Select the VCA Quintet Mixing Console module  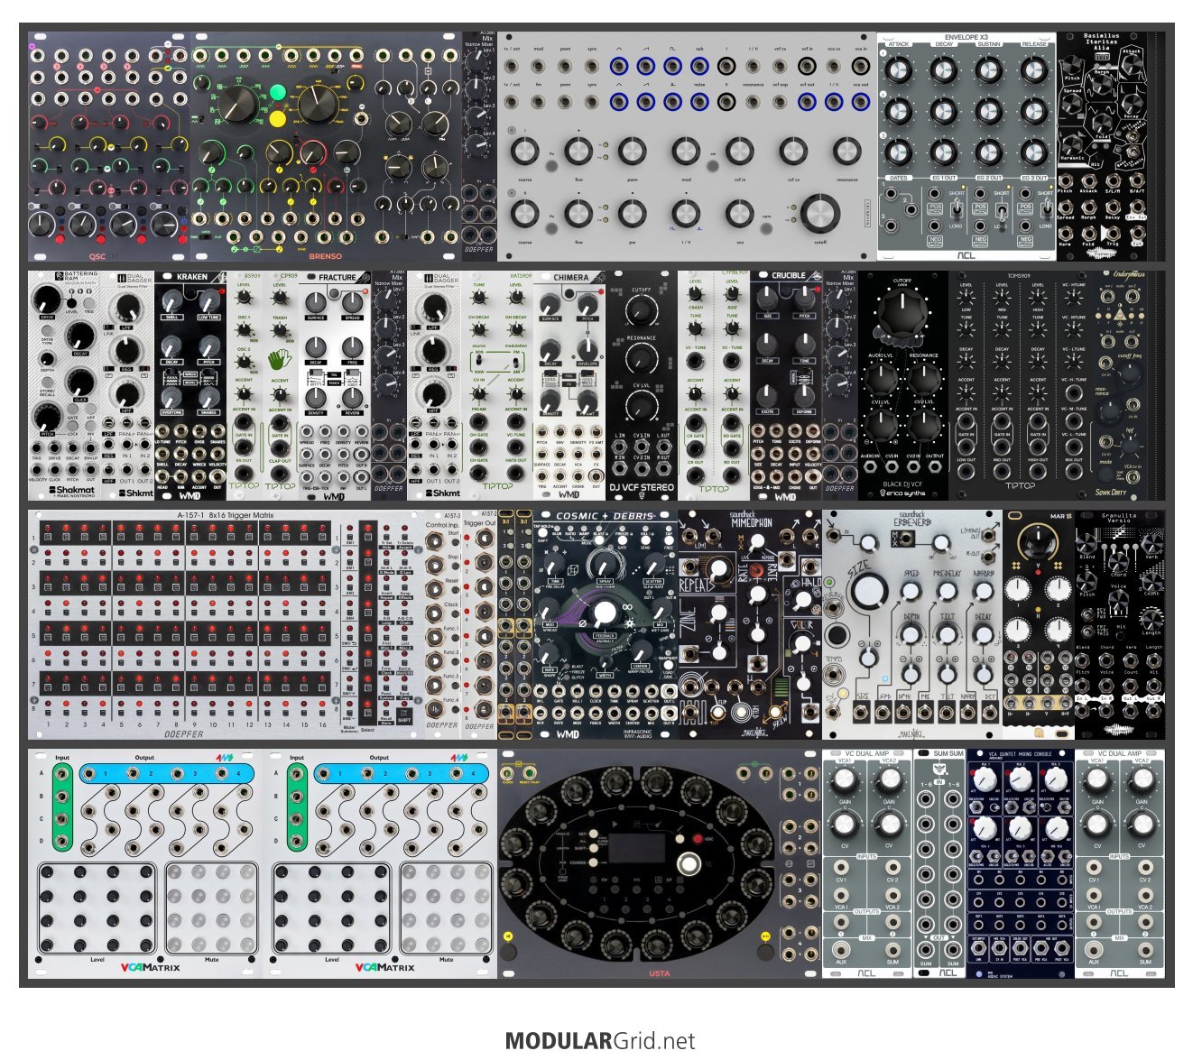coord(1021,863)
